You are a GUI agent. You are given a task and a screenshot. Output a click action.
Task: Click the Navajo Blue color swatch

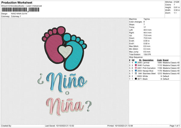point(136,71)
